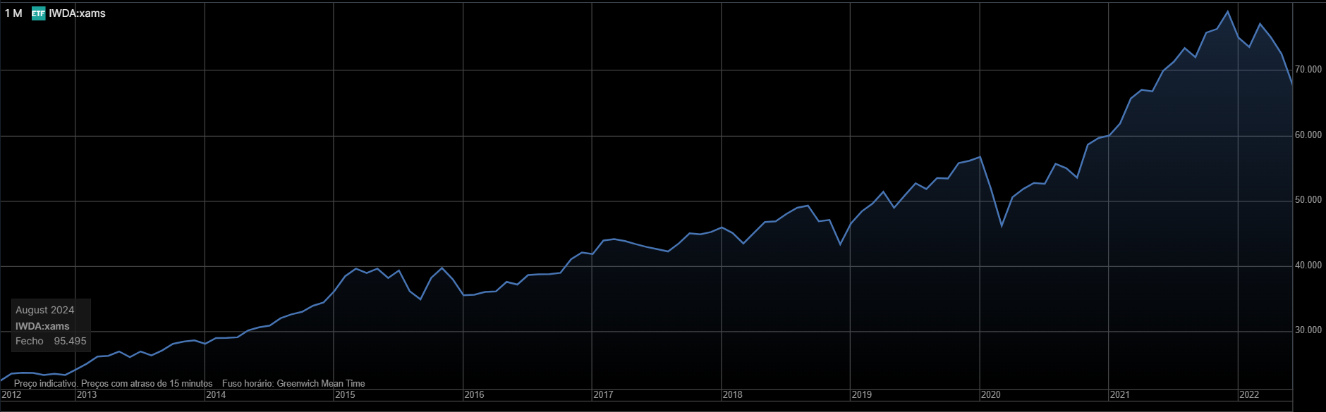
Task: Click the green ETF badge icon
Action: point(38,13)
